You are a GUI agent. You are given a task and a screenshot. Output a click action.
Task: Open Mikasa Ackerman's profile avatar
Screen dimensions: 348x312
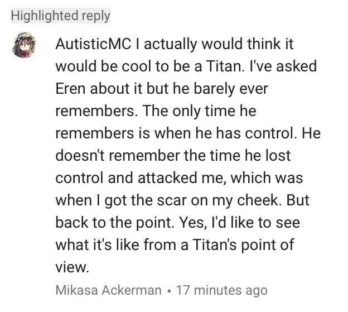pos(24,45)
